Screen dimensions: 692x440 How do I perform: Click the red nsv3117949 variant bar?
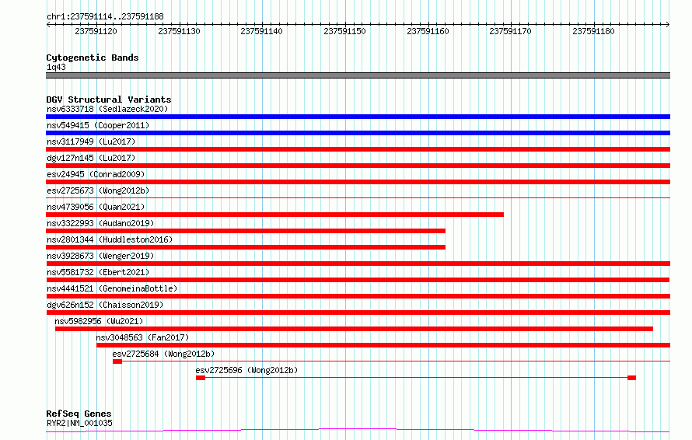[x=358, y=149]
